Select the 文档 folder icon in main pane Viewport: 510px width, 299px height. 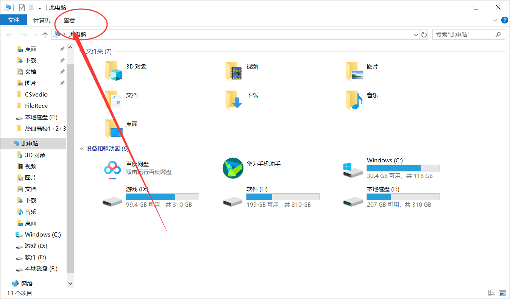tap(114, 100)
